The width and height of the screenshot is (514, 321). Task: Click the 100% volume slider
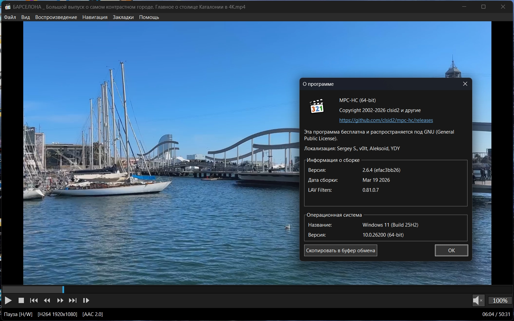500,300
